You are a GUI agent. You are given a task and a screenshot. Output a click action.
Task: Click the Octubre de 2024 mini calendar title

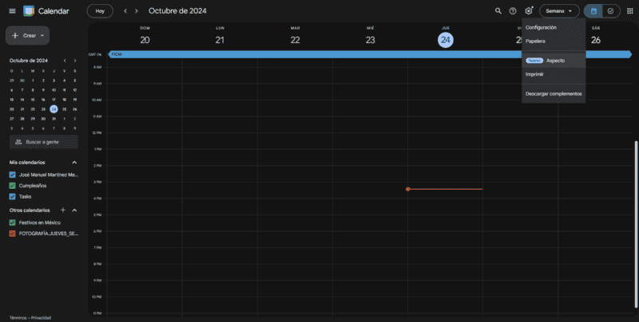click(29, 61)
